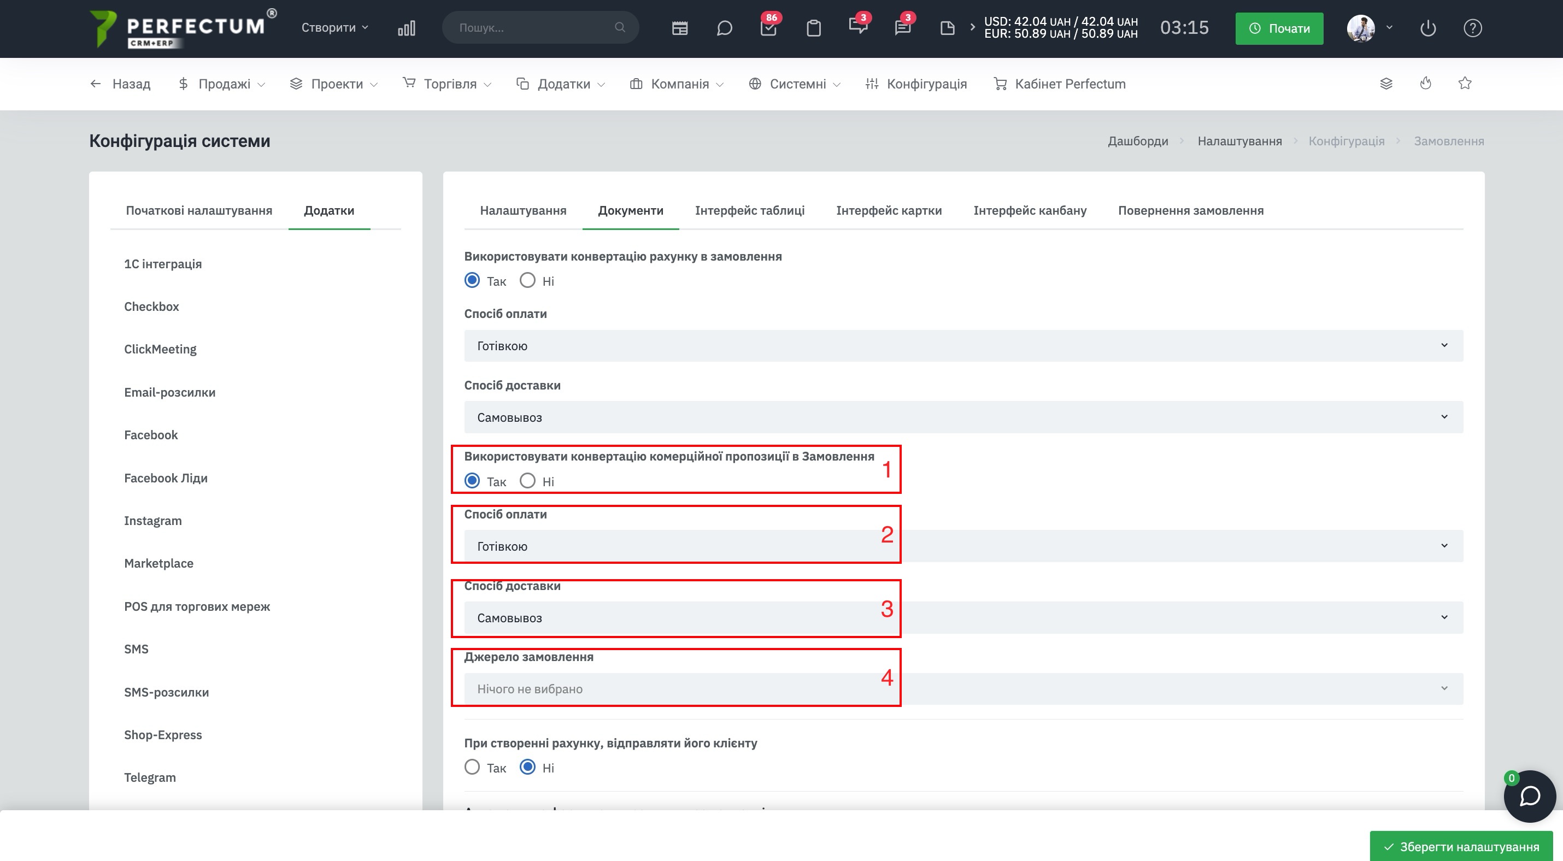This screenshot has width=1563, height=861.
Task: Click the layers stack icon in submenu bar
Action: coord(1386,84)
